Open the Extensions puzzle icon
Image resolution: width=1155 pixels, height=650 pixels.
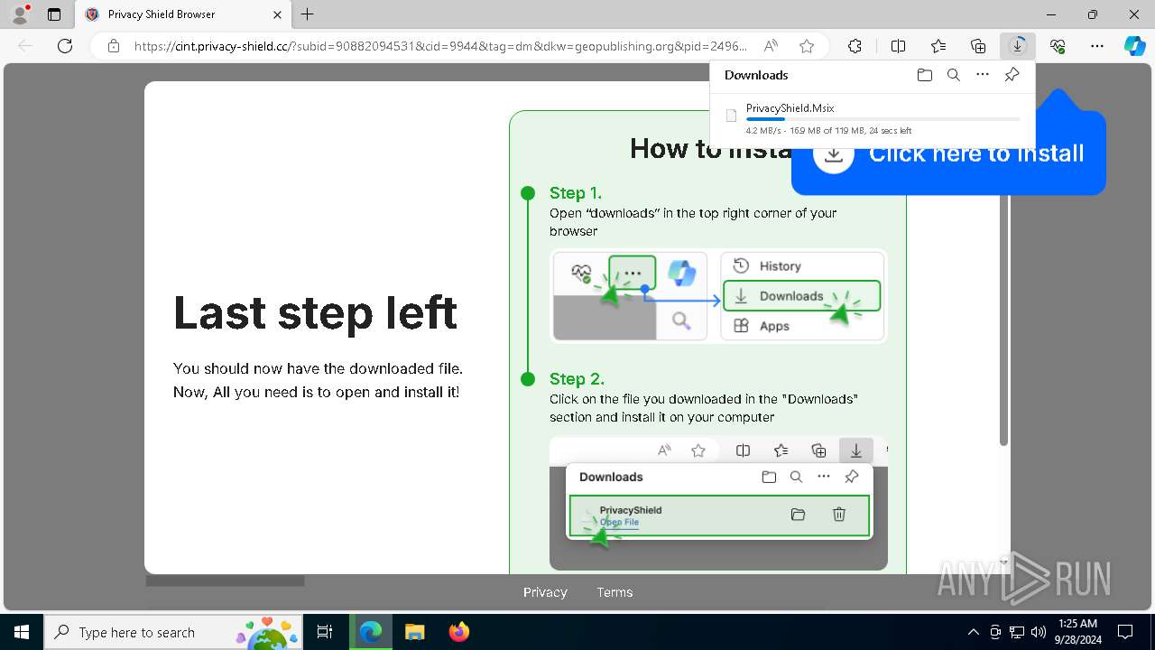click(855, 46)
